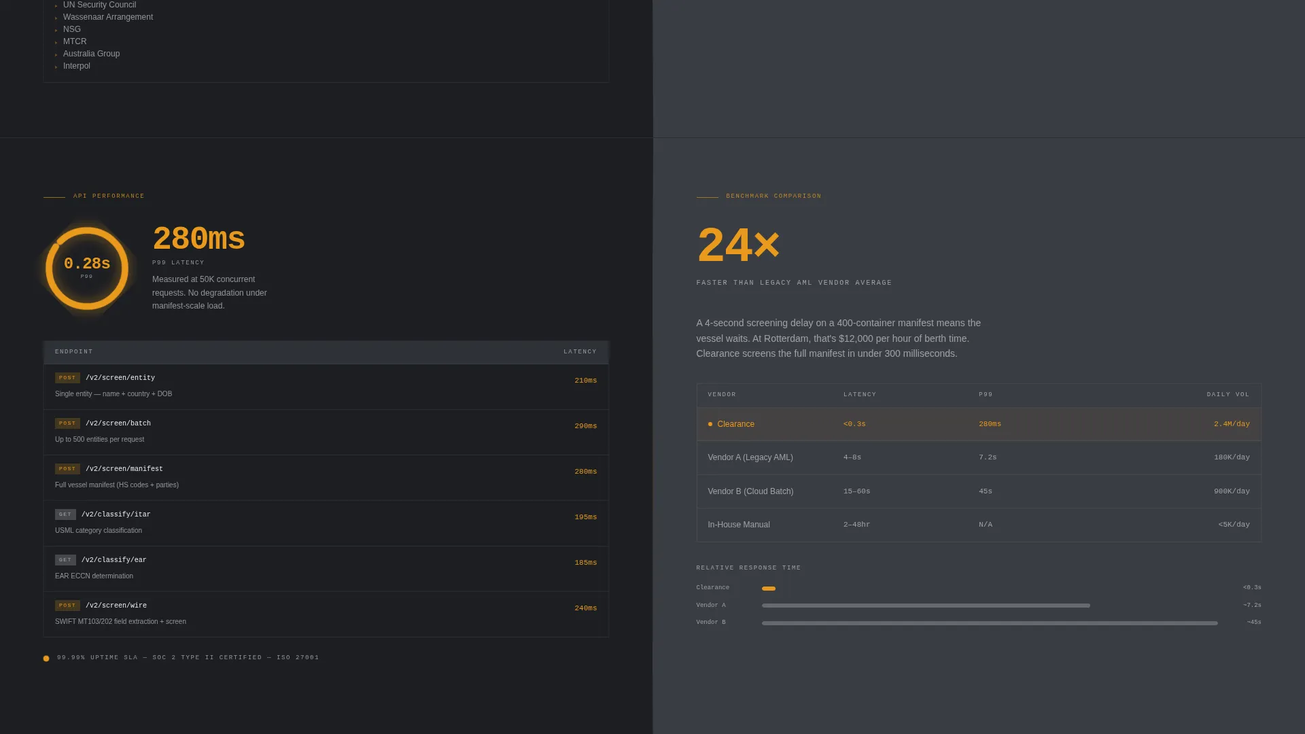Open the /v2/screen/entity endpoint path
The image size is (1305, 734).
120,378
